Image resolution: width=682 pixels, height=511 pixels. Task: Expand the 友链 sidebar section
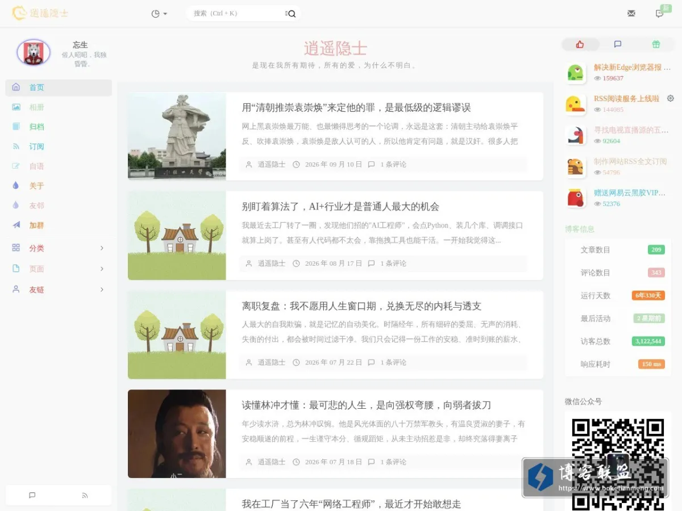click(x=59, y=290)
